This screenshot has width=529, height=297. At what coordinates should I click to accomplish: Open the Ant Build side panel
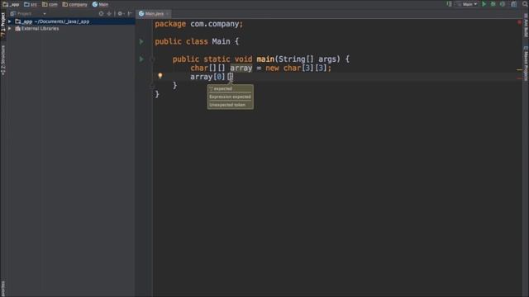pos(526,26)
